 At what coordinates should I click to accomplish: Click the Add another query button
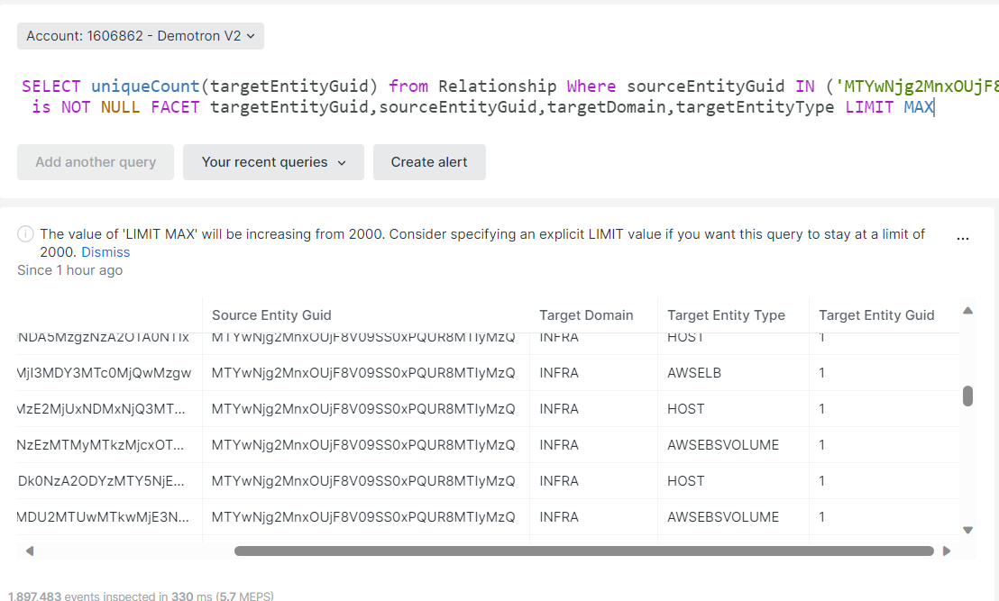(95, 162)
